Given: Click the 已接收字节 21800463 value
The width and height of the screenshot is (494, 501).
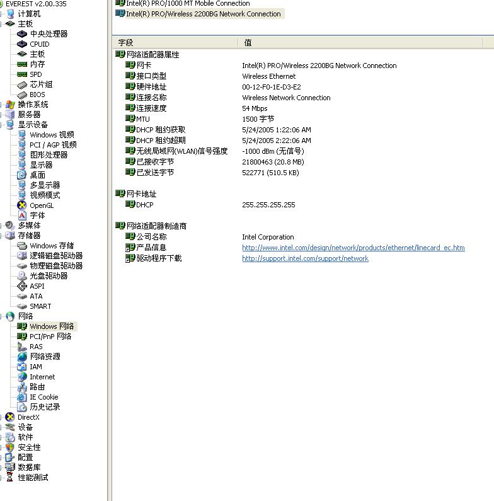Looking at the screenshot, I should [x=273, y=162].
